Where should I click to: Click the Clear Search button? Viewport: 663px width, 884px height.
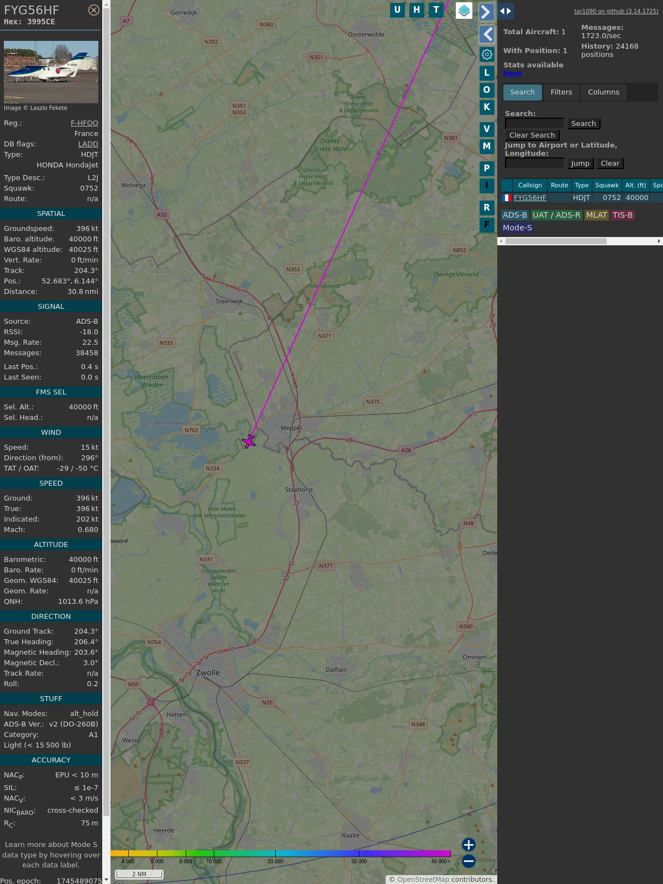(x=532, y=135)
